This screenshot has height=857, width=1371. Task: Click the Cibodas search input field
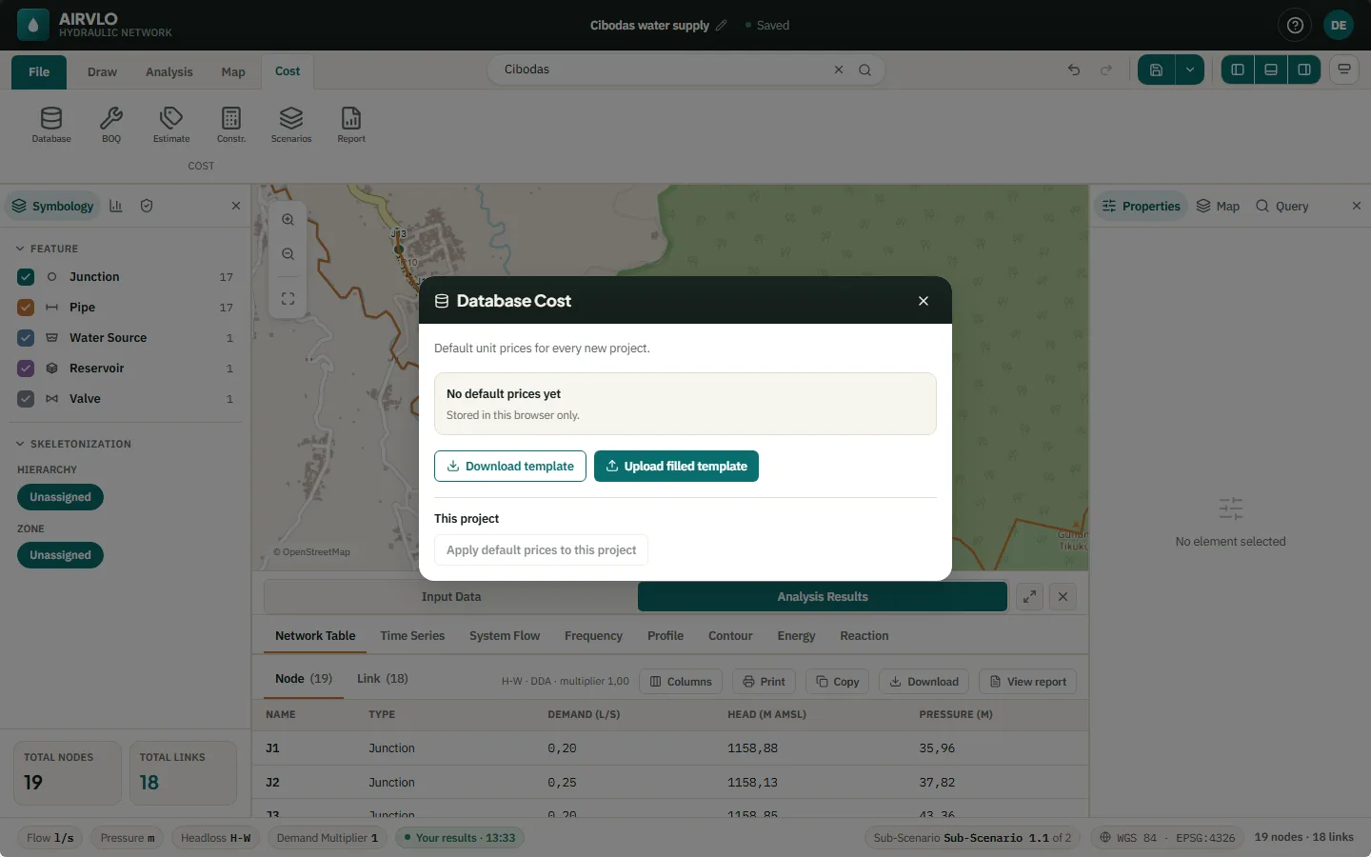(666, 70)
